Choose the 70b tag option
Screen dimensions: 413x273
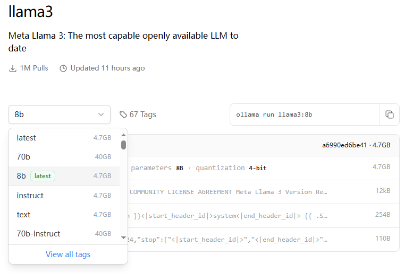click(64, 157)
